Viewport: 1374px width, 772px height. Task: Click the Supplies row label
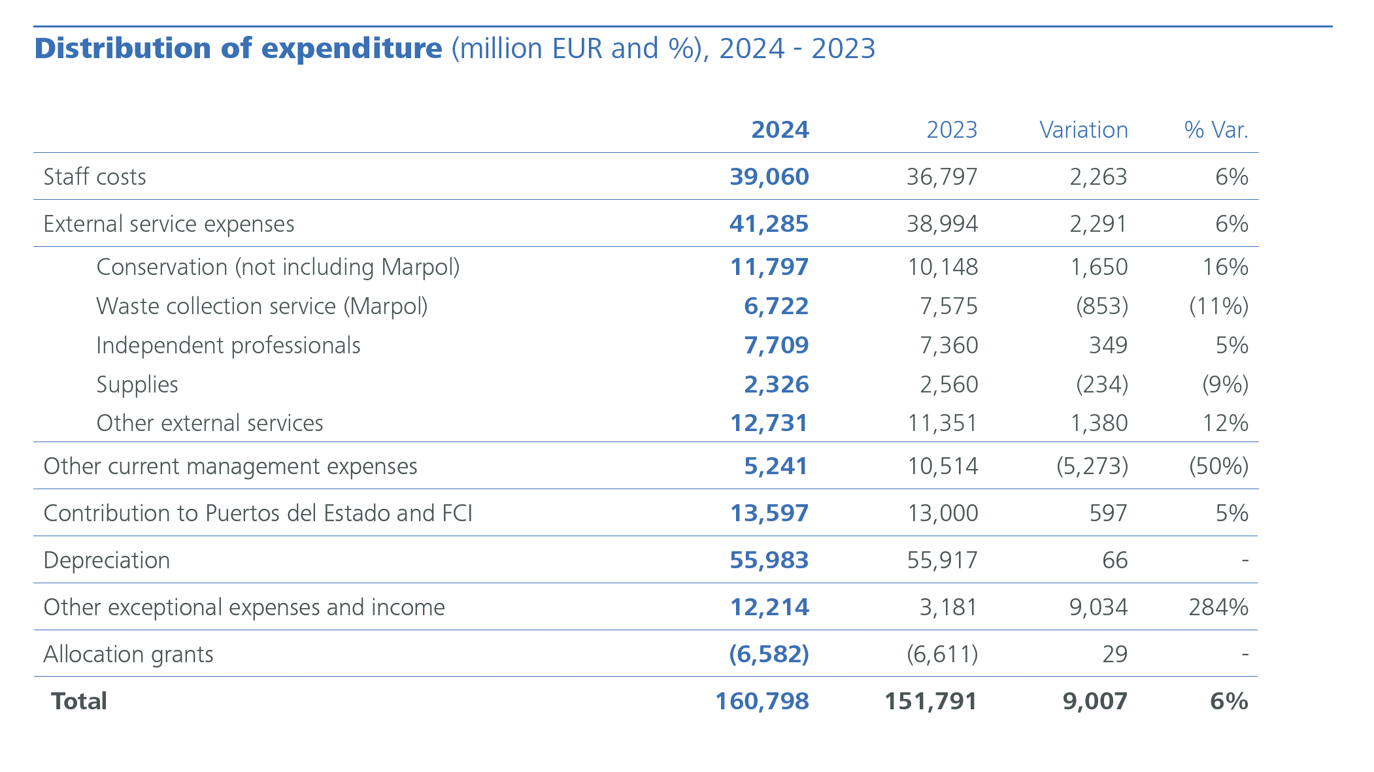(x=137, y=384)
